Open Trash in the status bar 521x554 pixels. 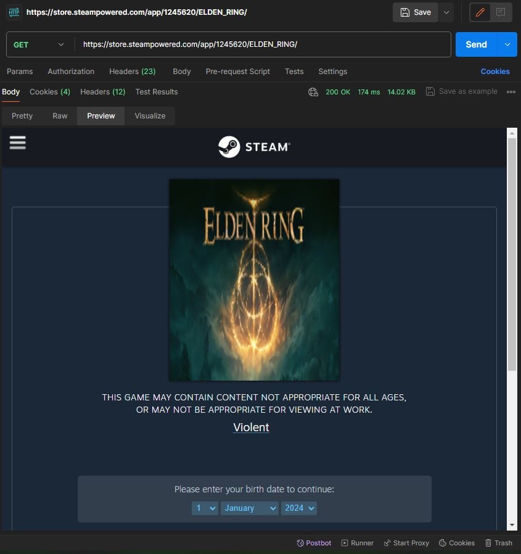pos(498,543)
